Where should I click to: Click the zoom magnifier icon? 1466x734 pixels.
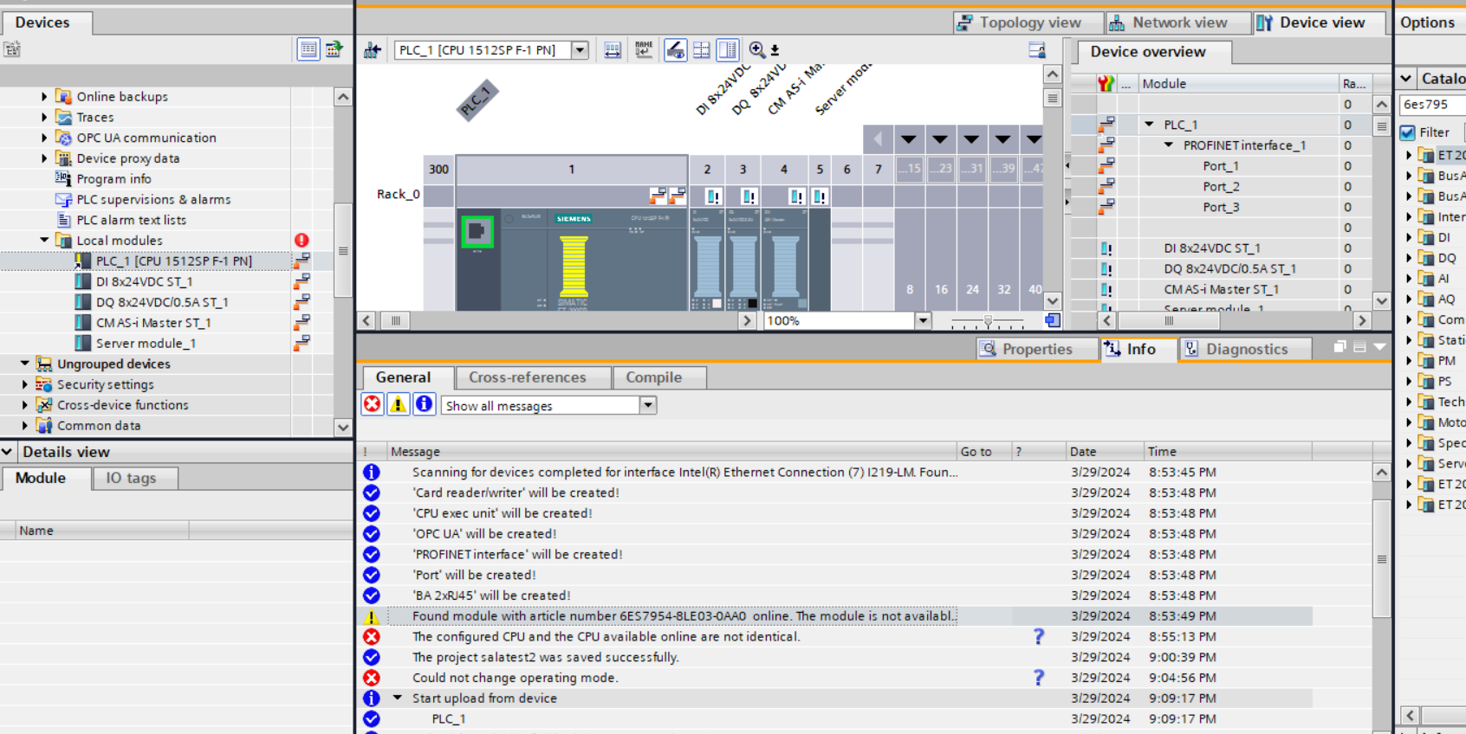(757, 50)
